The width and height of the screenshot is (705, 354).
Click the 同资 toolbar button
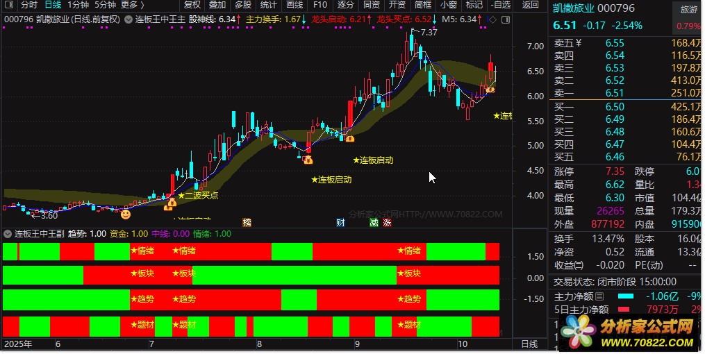point(372,5)
